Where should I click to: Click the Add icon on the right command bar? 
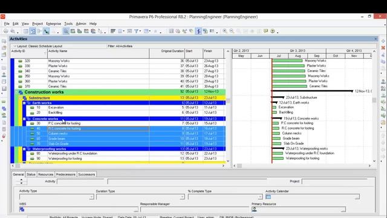point(383,41)
